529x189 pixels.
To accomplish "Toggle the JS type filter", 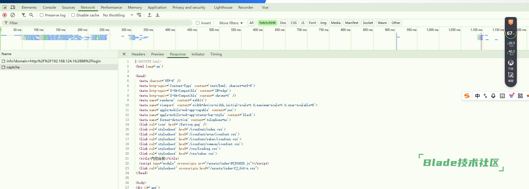I will click(x=303, y=23).
